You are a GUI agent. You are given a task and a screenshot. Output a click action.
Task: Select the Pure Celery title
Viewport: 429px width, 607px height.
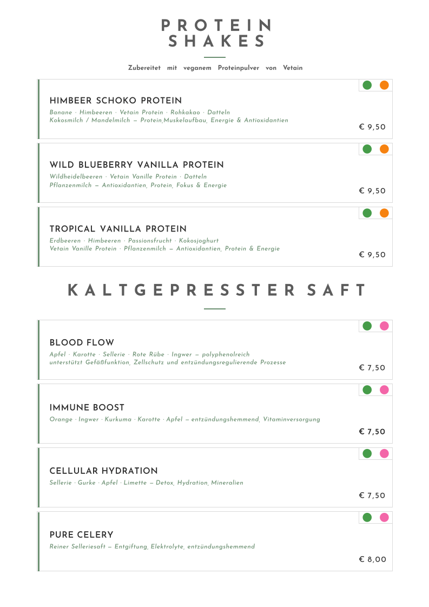point(81,535)
